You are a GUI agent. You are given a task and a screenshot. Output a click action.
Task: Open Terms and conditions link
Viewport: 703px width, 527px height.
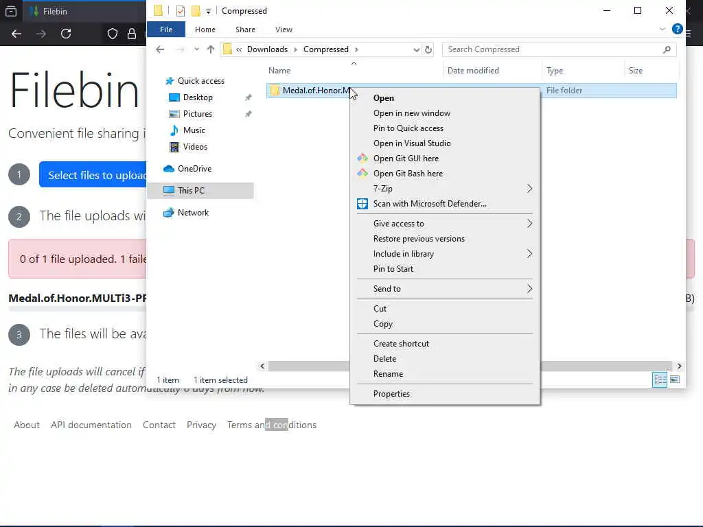pyautogui.click(x=272, y=425)
